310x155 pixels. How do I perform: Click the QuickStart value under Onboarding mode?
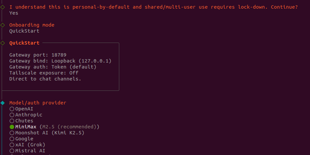[x=24, y=31]
